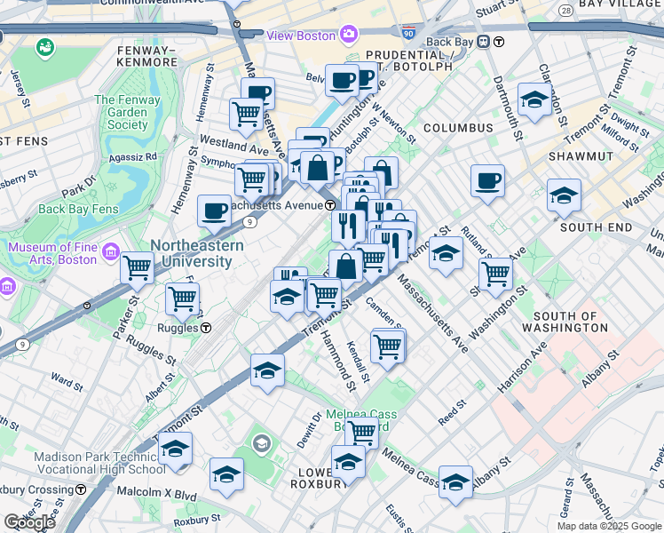Click the FENWAY-KENMORE neighborhood label
Screen dimensions: 664x533
tap(147, 56)
